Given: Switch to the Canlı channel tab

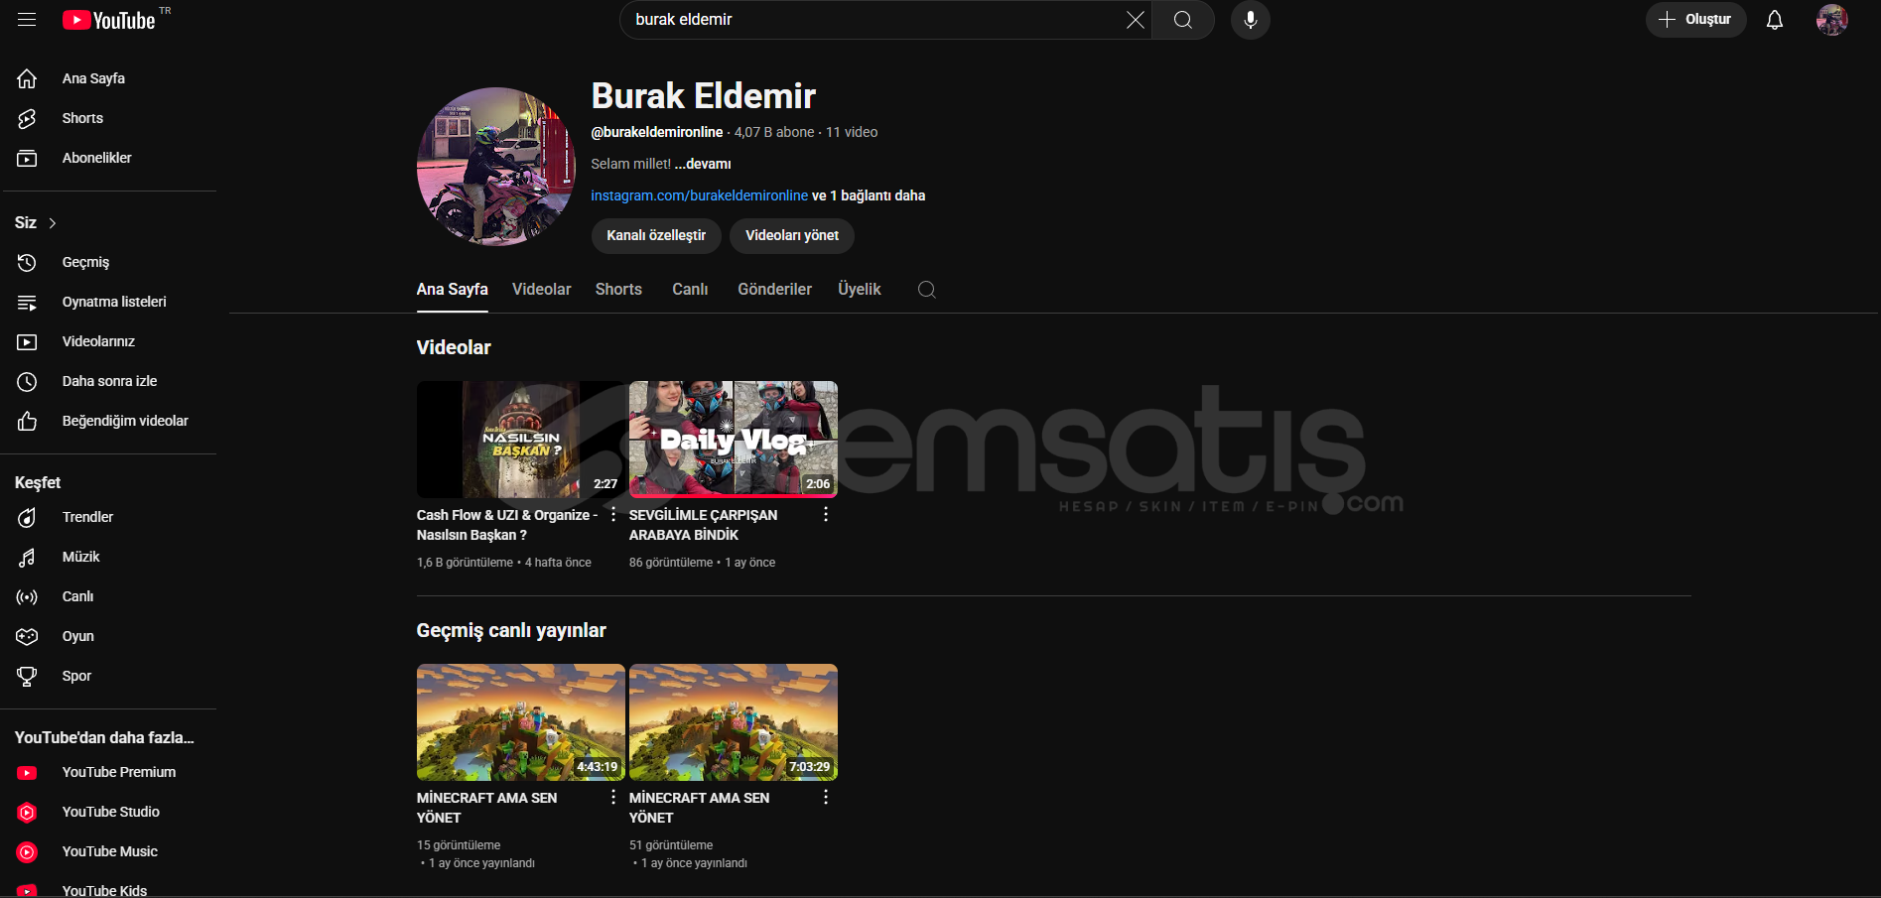Looking at the screenshot, I should 690,289.
